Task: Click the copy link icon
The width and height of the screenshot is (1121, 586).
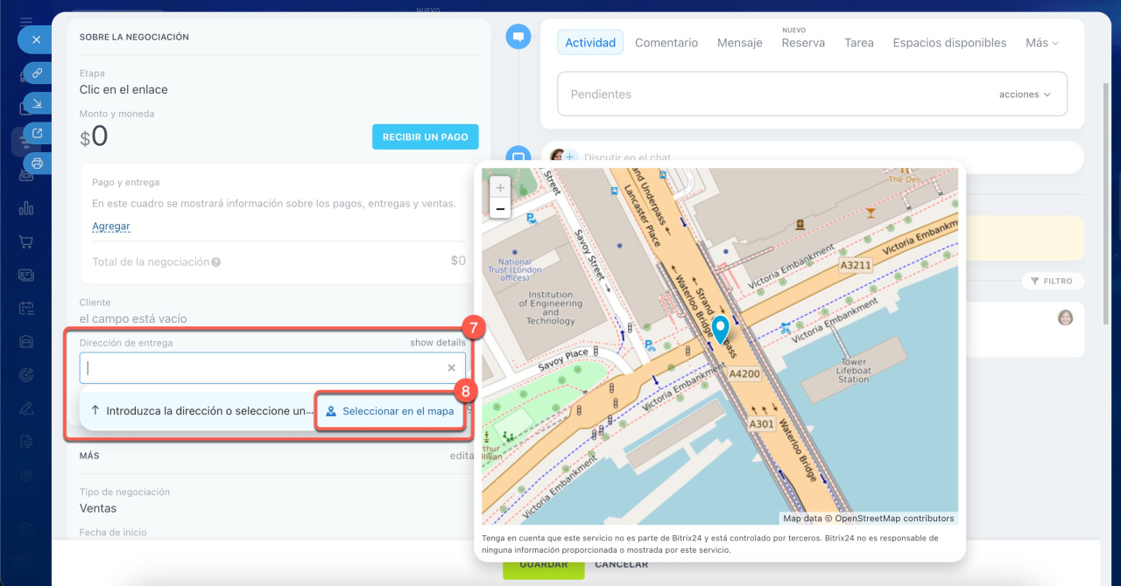Action: tap(38, 73)
